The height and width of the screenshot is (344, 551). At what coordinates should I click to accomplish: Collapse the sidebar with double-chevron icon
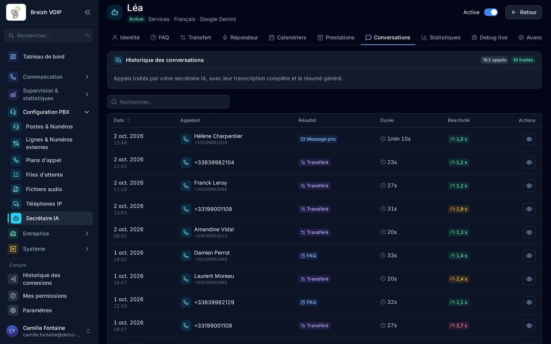[88, 12]
